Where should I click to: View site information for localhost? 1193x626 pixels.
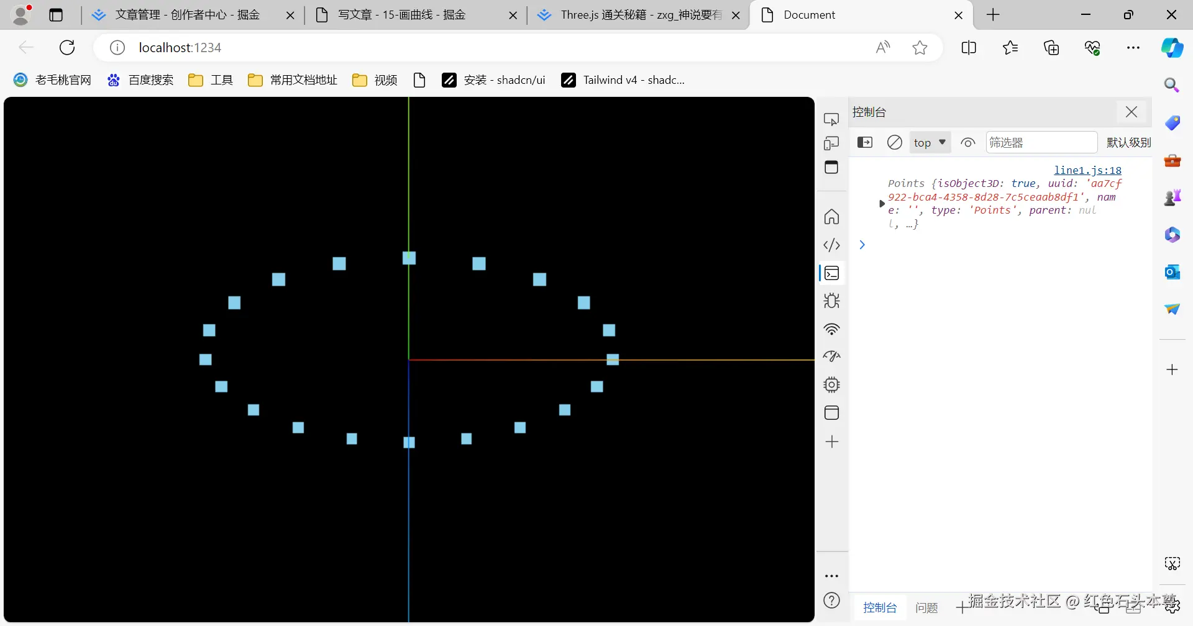click(x=117, y=48)
